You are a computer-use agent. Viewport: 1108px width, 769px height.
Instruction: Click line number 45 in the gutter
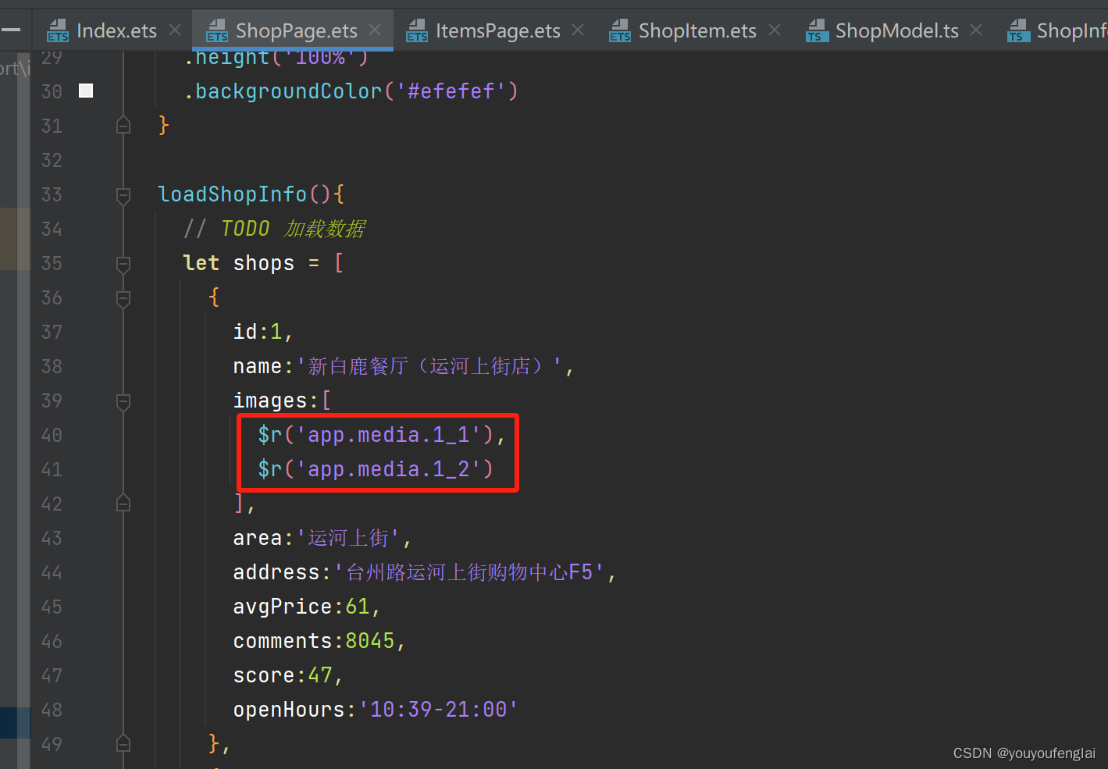52,607
